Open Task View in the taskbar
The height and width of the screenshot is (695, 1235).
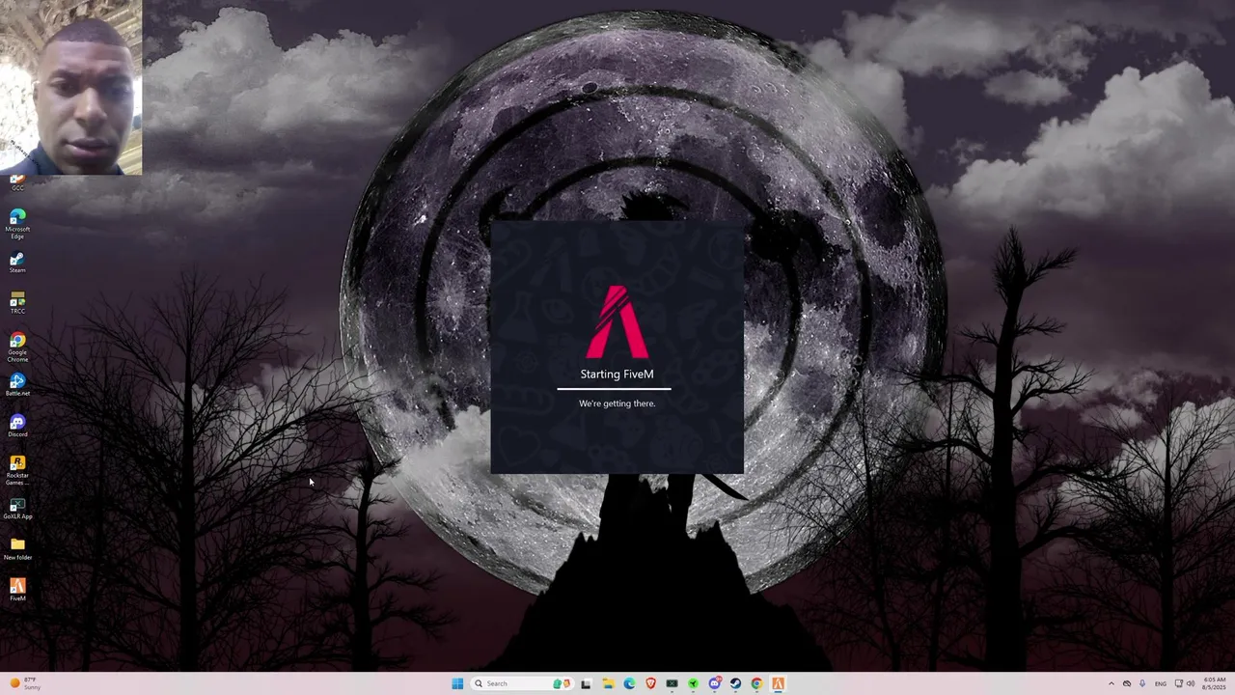[586, 683]
